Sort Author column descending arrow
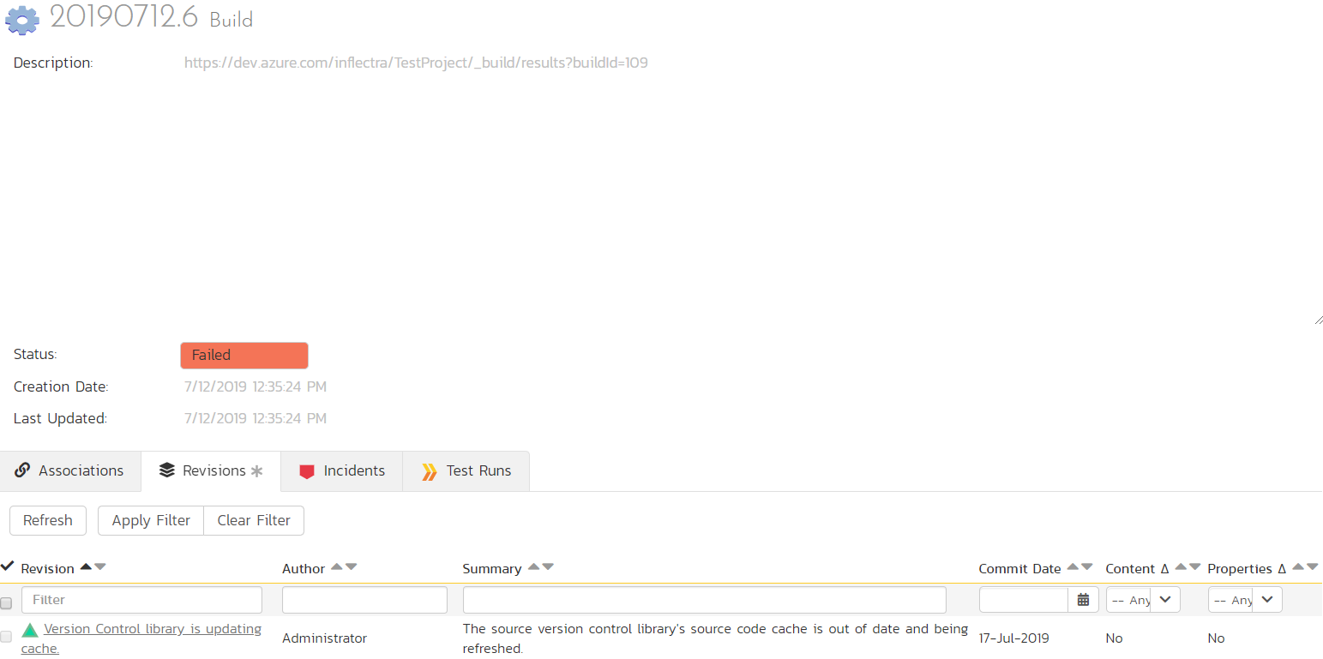Screen dimensions: 1323x659 [x=352, y=567]
